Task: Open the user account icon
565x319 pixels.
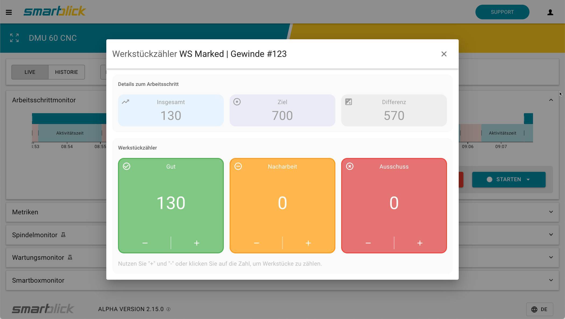Action: coord(550,12)
